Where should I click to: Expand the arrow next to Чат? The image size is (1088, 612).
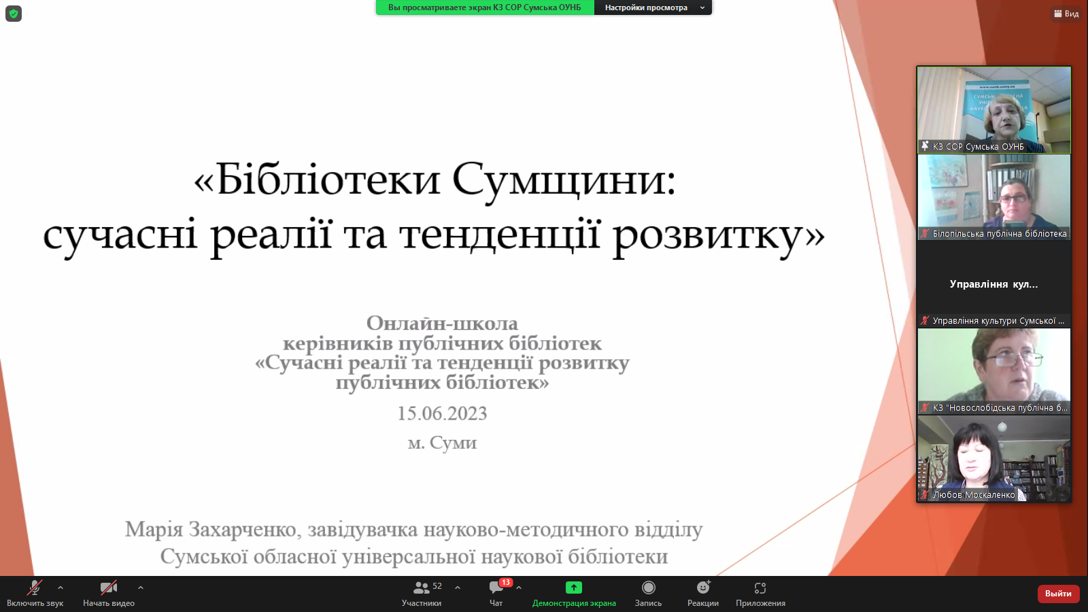(519, 588)
